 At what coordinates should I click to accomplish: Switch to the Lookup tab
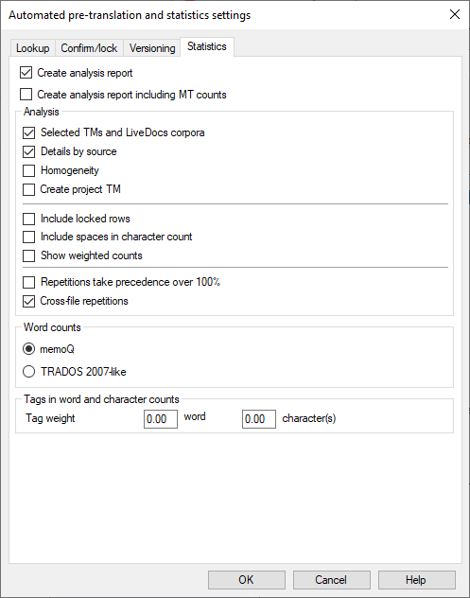[33, 48]
